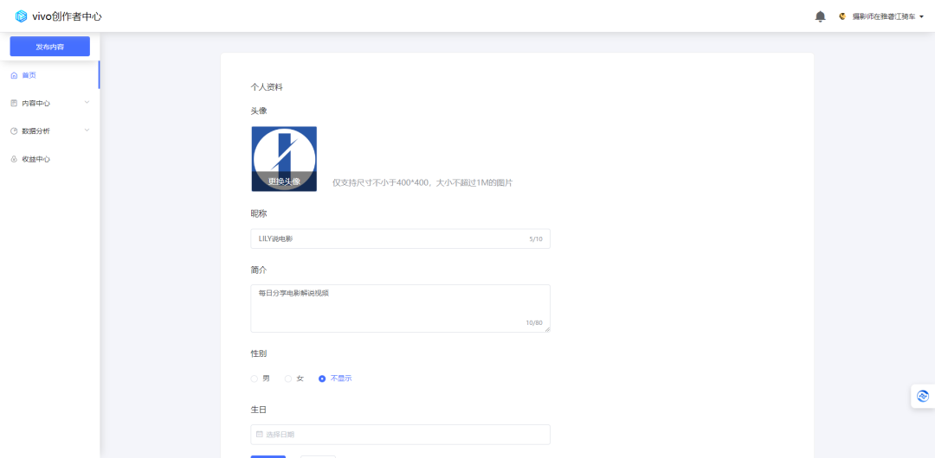The image size is (935, 458).
Task: Click the 发布内容 button
Action: (50, 47)
